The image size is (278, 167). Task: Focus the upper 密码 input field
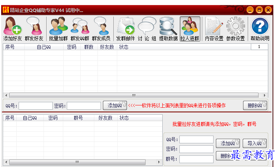click(84, 106)
